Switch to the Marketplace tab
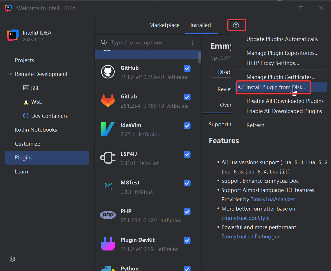 pyautogui.click(x=164, y=25)
